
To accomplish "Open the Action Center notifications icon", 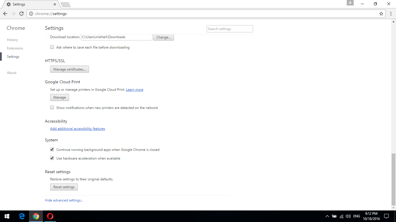I will pos(386,216).
